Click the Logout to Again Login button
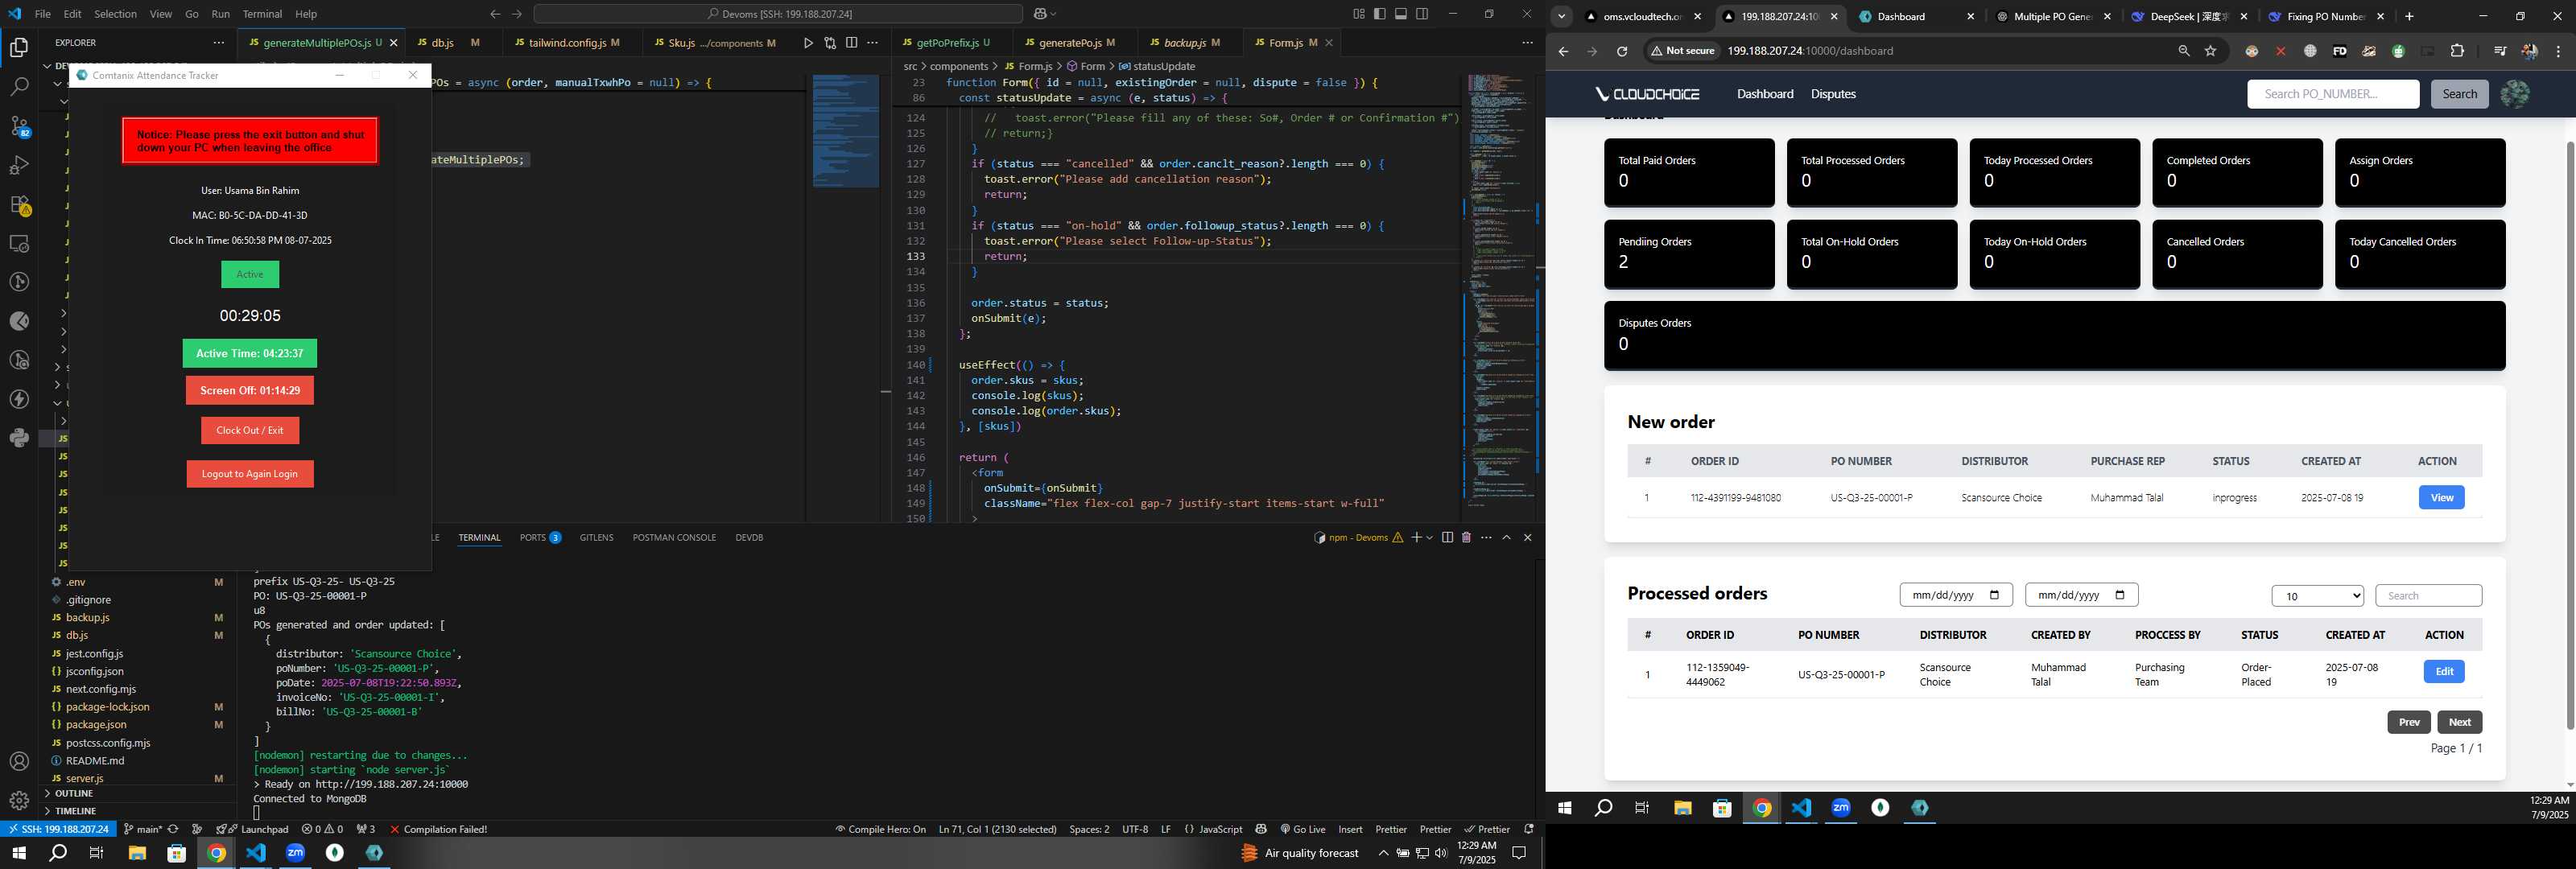Image resolution: width=2576 pixels, height=869 pixels. click(x=250, y=474)
